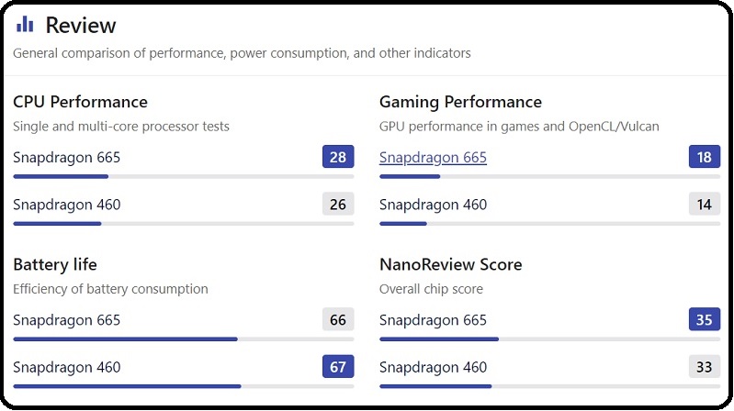This screenshot has width=734, height=411.
Task: Click the CPU score badge 26
Action: [338, 205]
